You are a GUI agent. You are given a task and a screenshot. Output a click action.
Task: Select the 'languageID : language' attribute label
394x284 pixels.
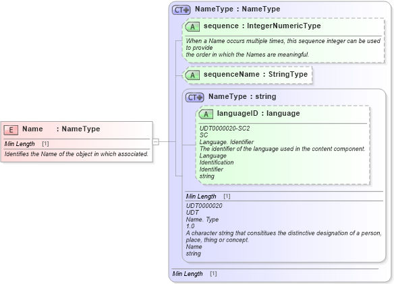(258, 113)
